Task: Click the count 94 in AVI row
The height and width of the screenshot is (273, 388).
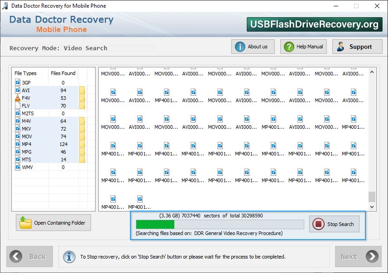Action: pyautogui.click(x=63, y=90)
